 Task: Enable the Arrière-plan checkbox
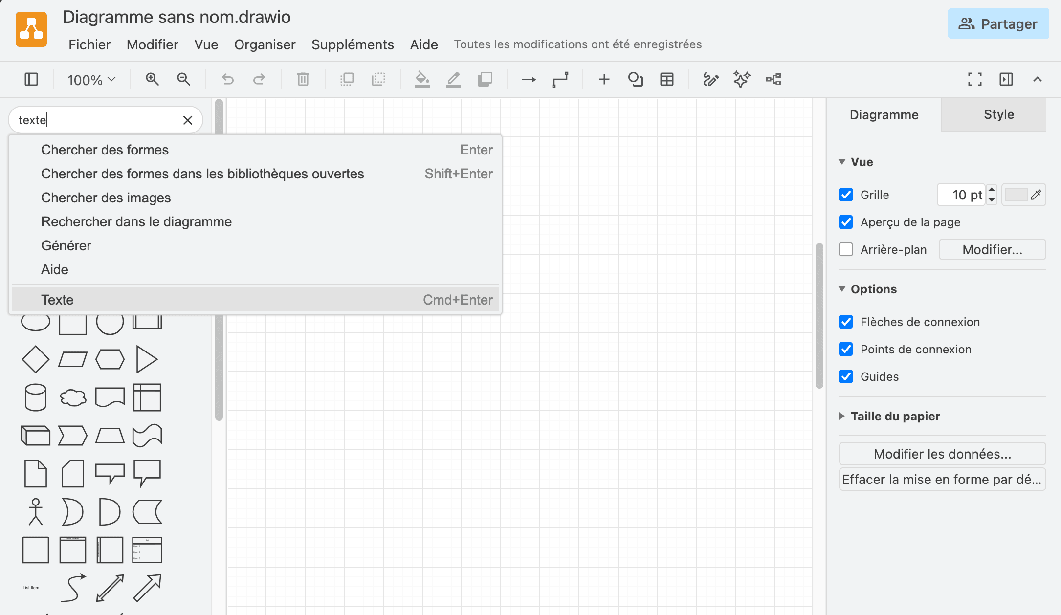846,249
